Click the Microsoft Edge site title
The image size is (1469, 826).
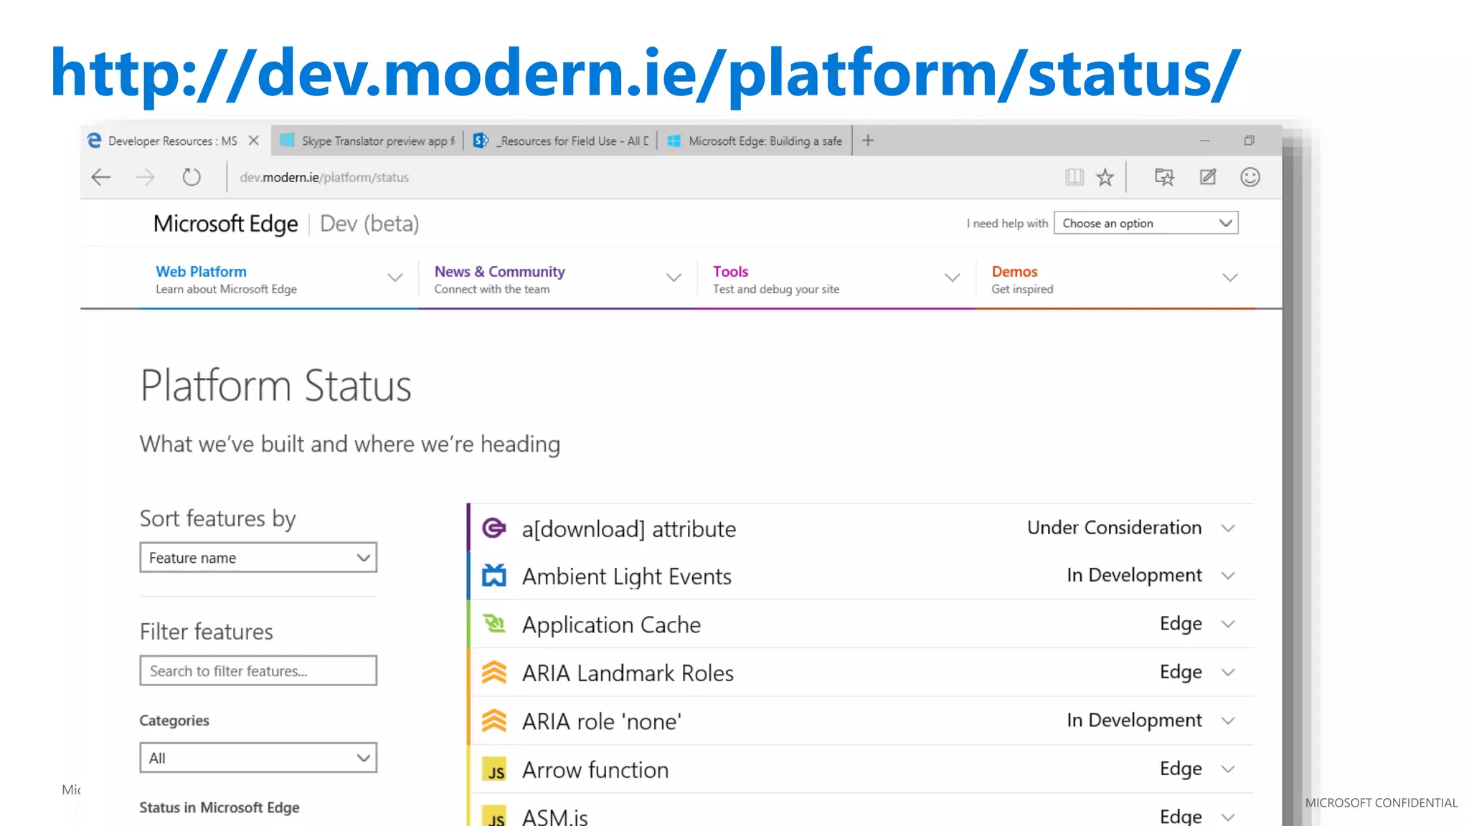pos(225,224)
